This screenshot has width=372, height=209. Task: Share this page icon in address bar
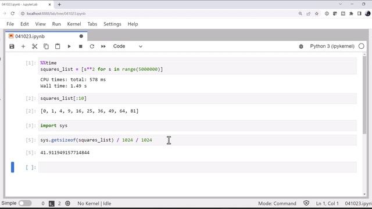(309, 13)
